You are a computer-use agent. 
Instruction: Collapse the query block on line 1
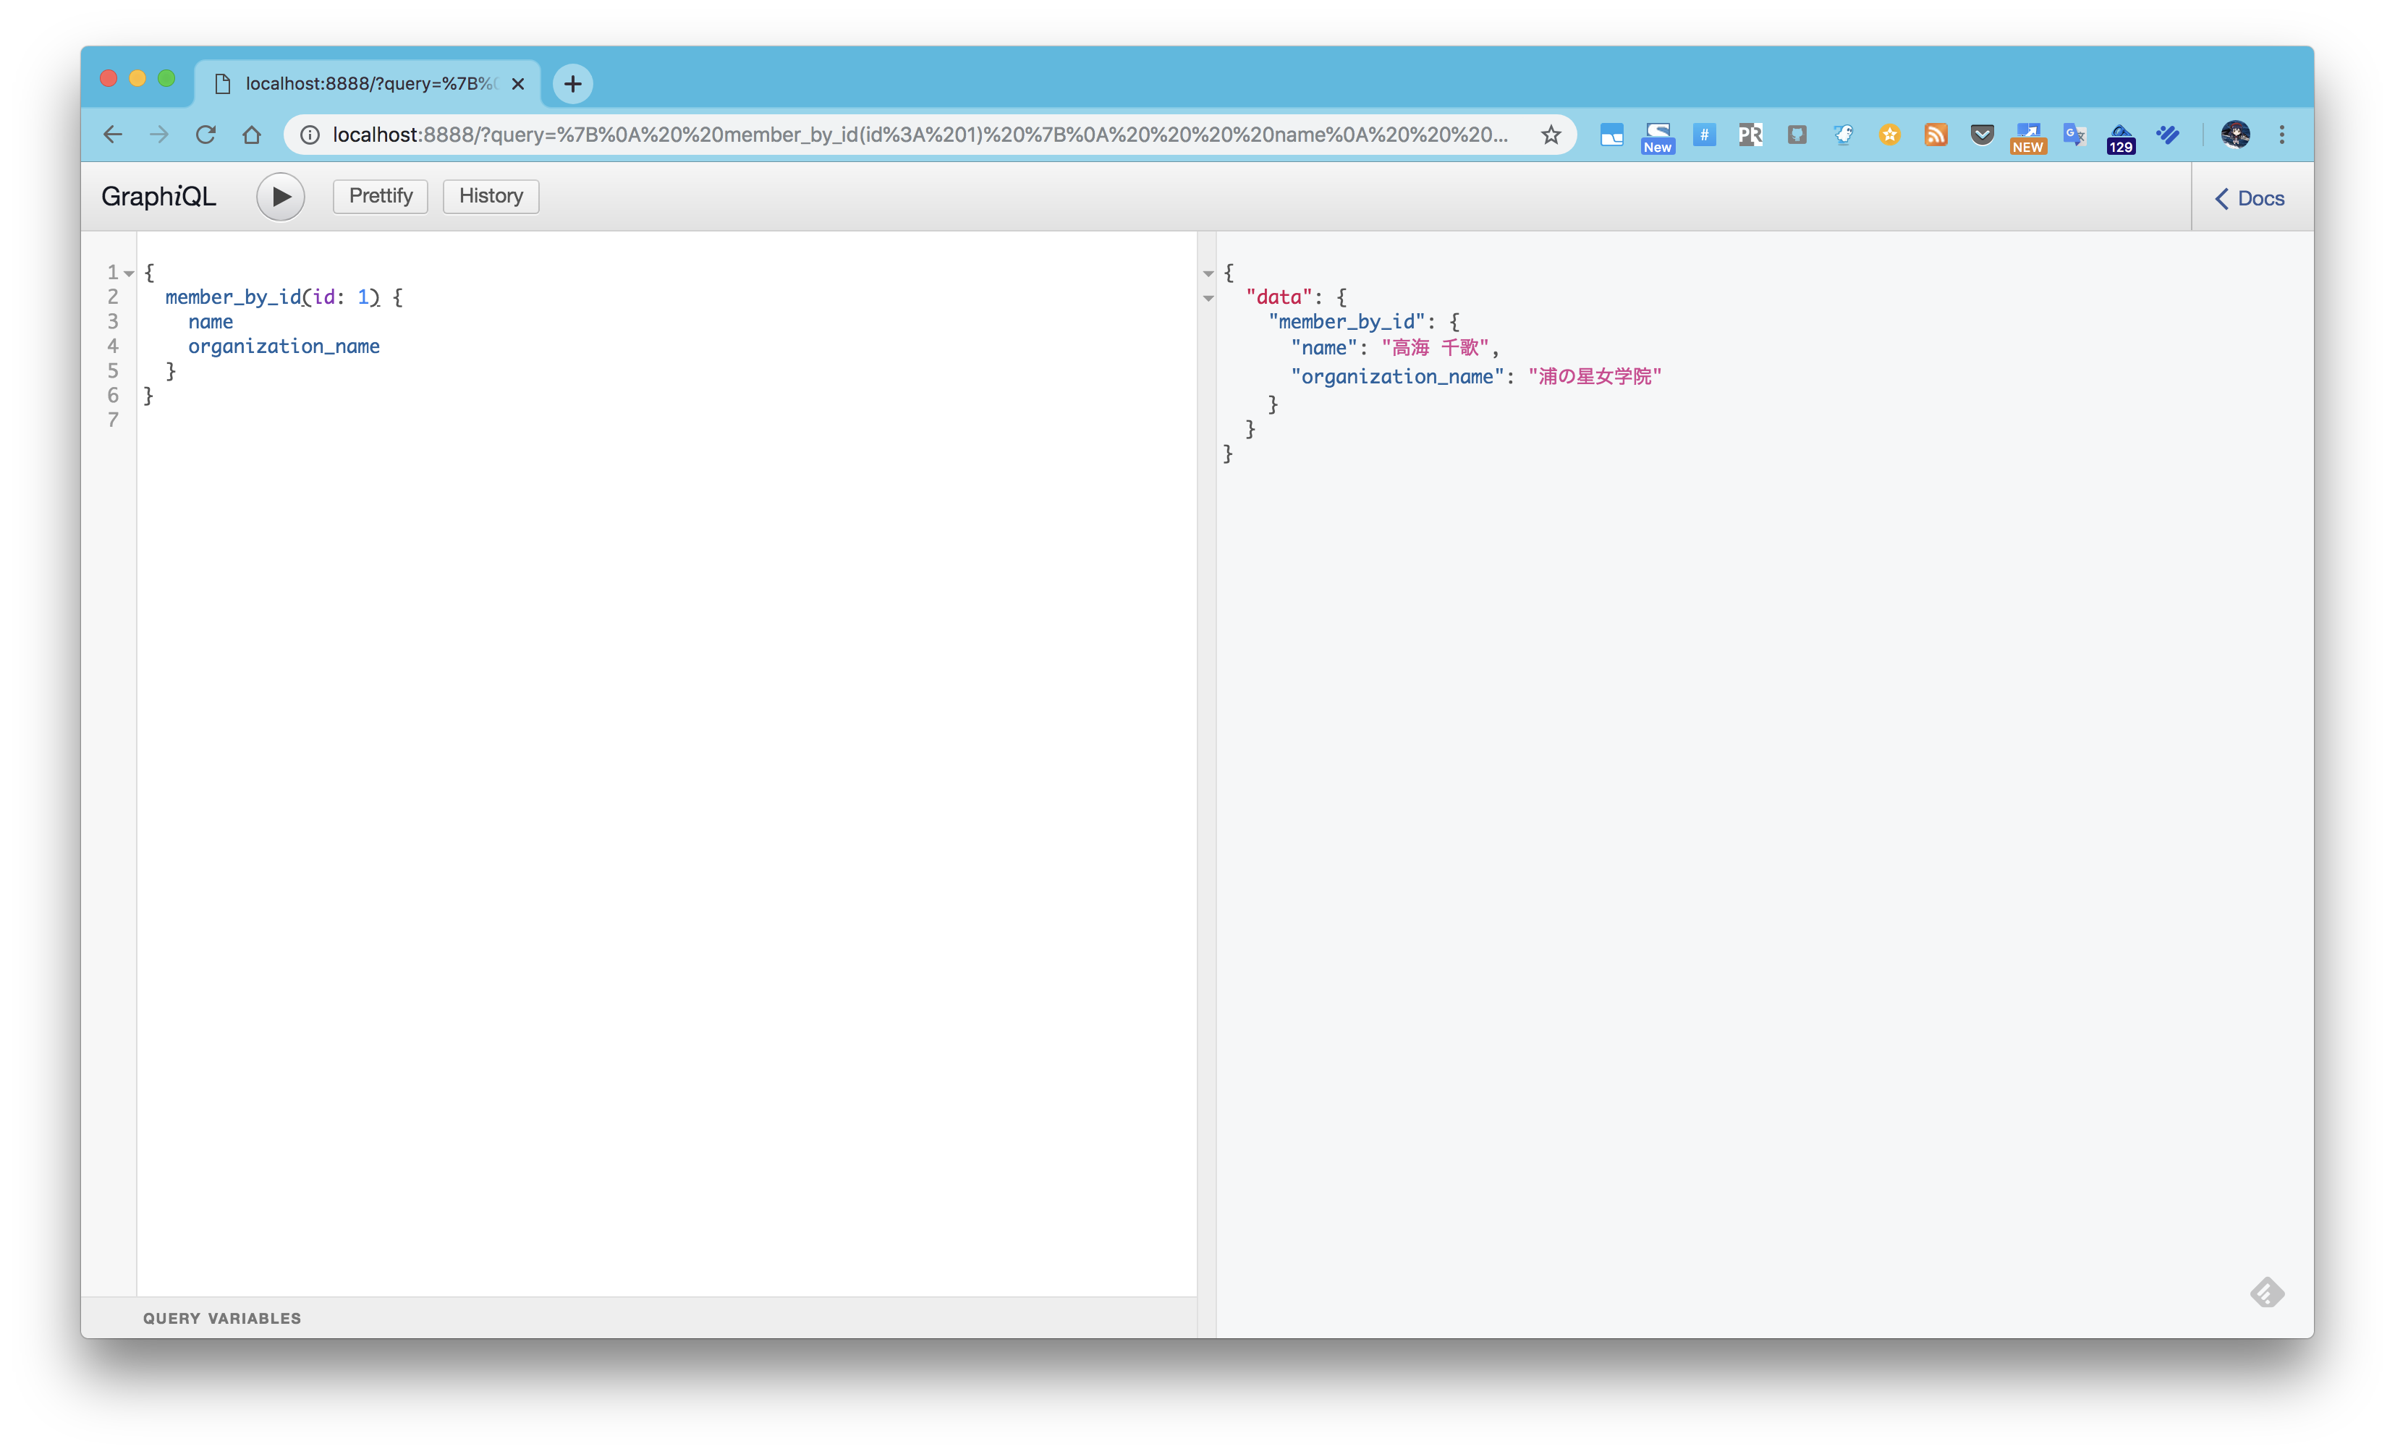coord(130,273)
